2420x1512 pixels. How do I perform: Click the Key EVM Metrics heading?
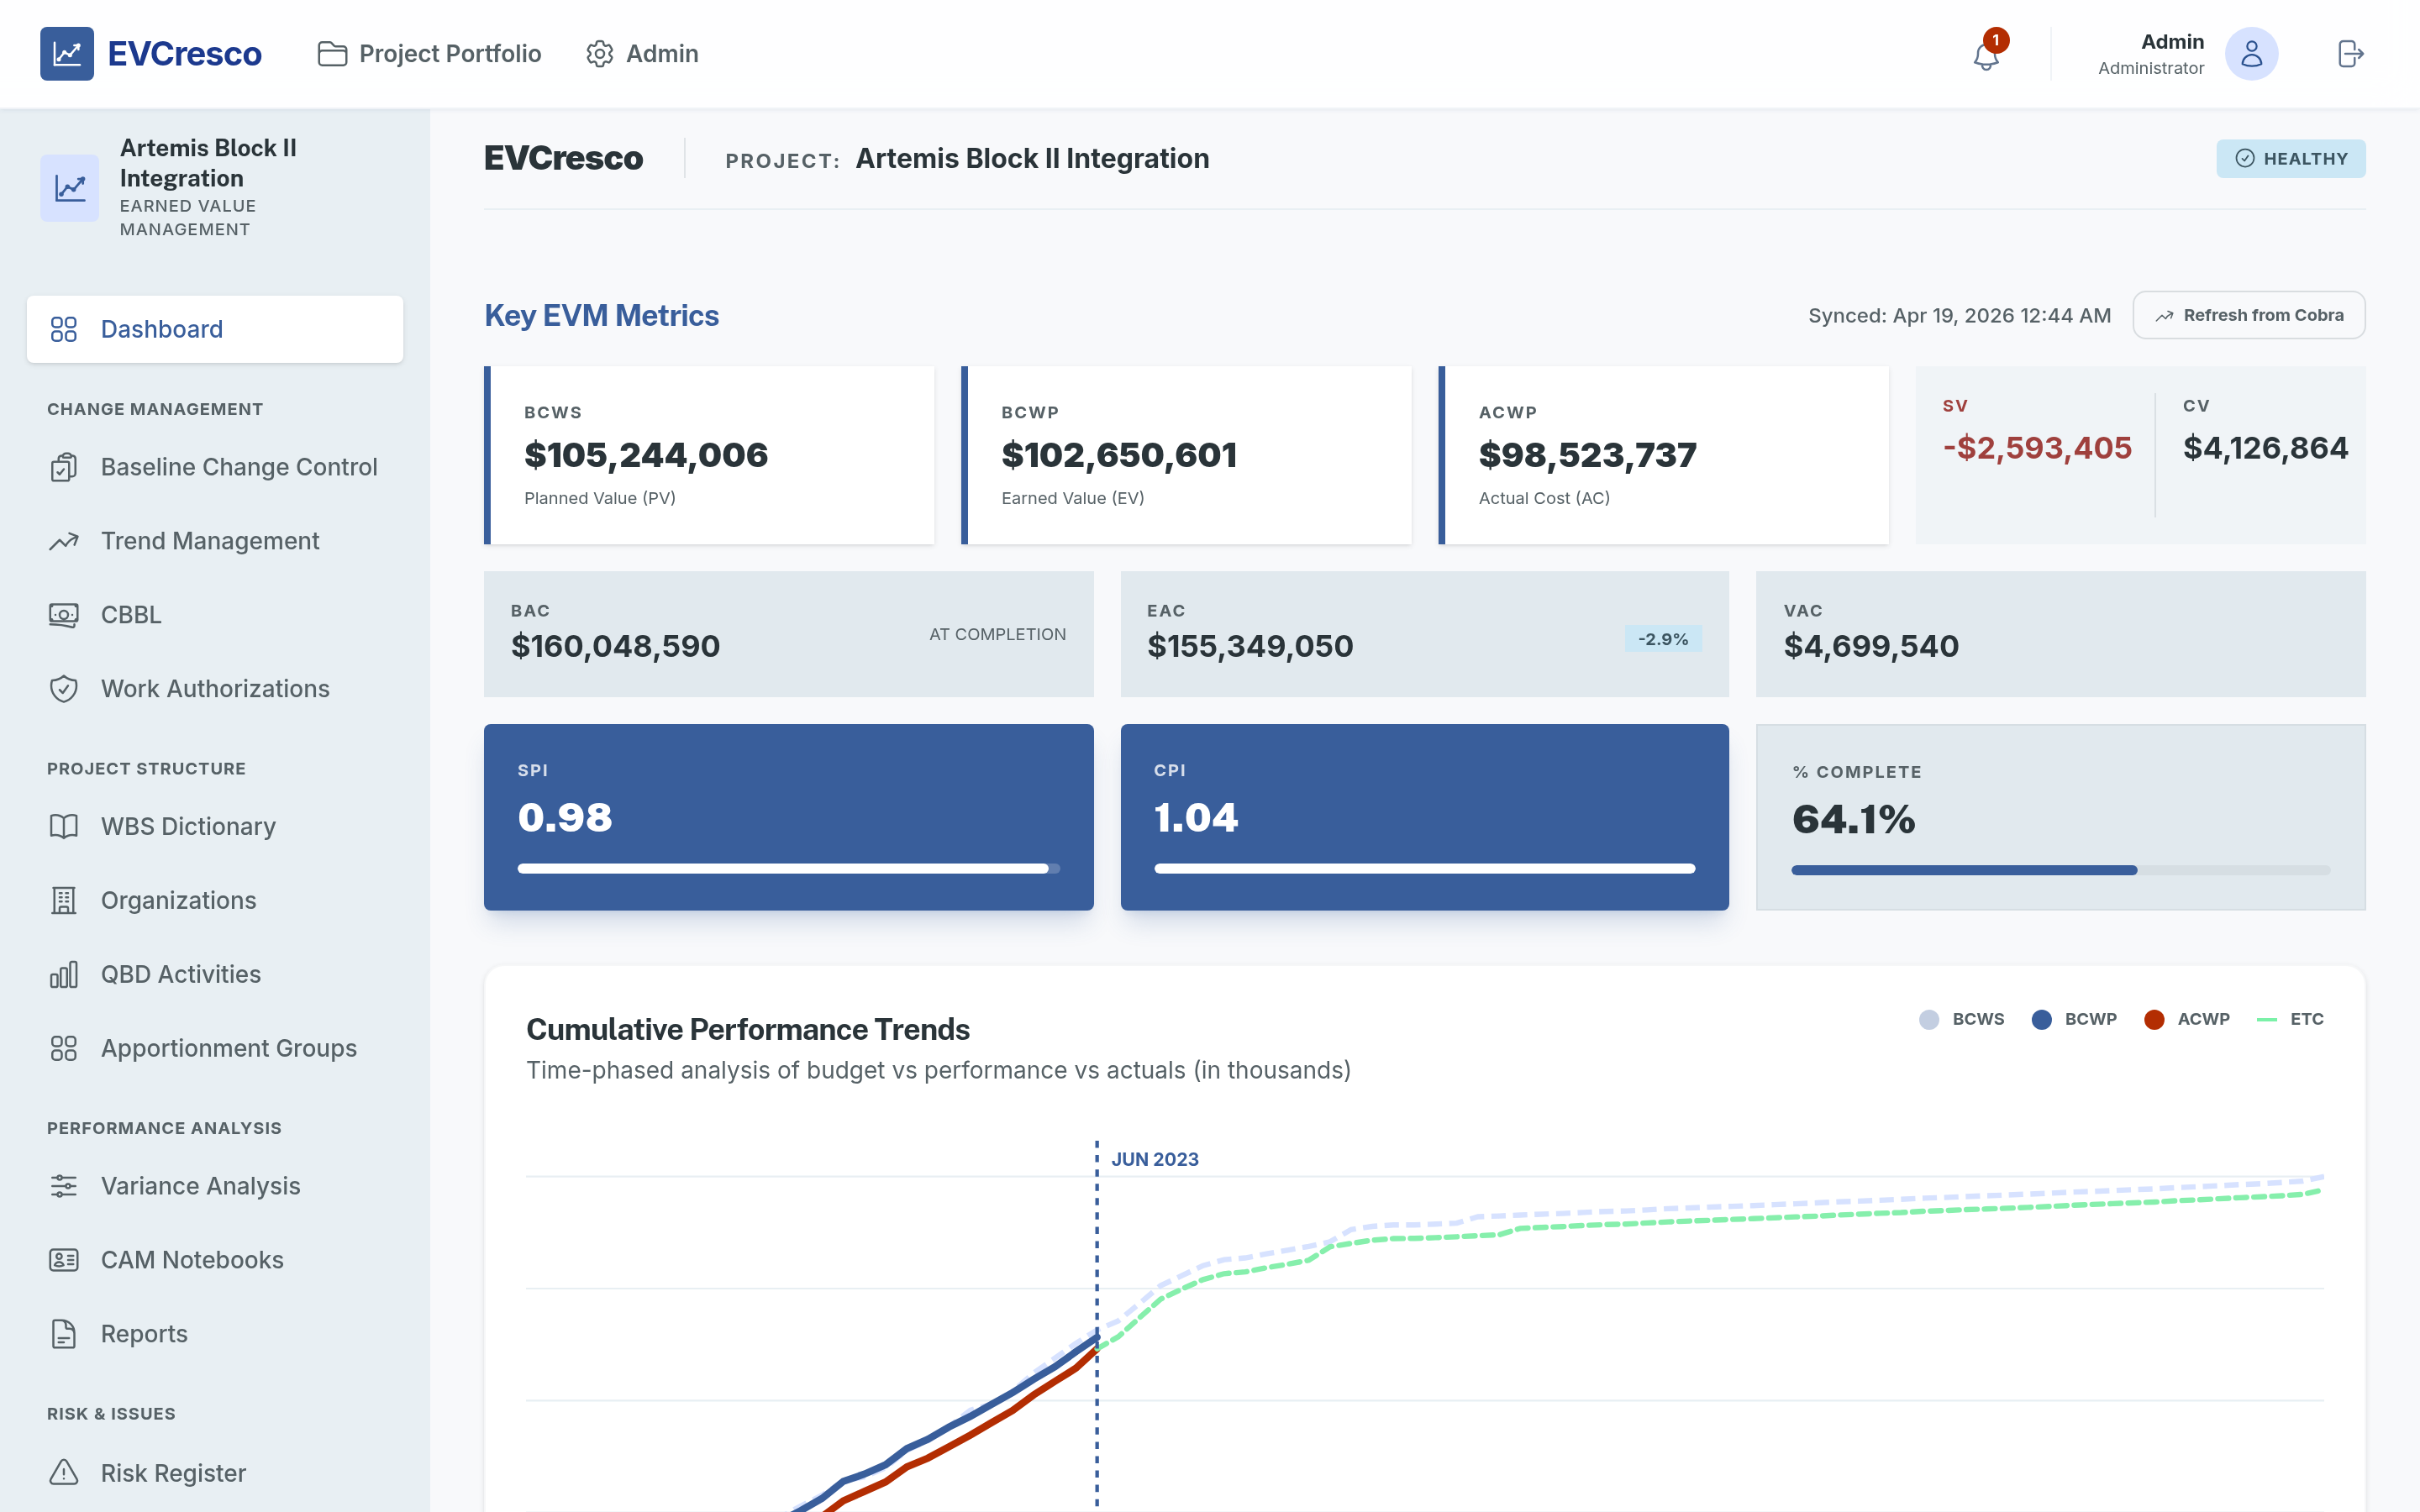click(x=601, y=316)
